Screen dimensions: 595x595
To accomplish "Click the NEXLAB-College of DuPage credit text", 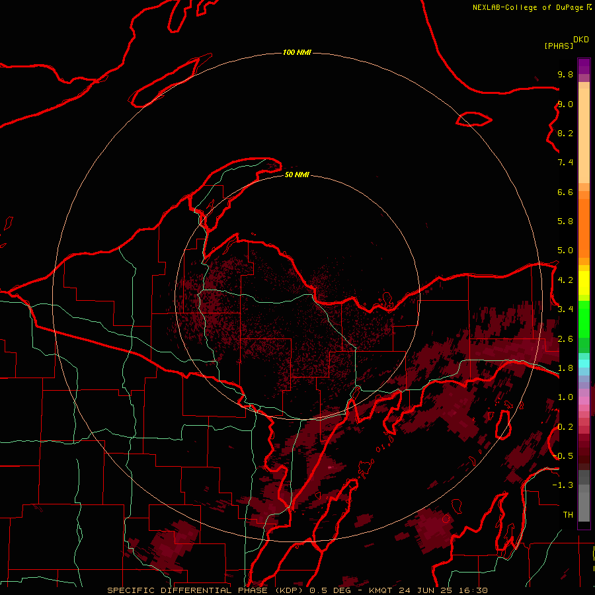I will click(x=529, y=7).
